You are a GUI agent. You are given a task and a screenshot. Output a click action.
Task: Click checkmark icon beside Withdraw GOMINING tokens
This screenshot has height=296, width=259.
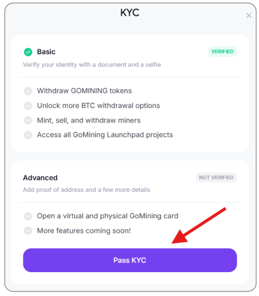[x=28, y=91]
